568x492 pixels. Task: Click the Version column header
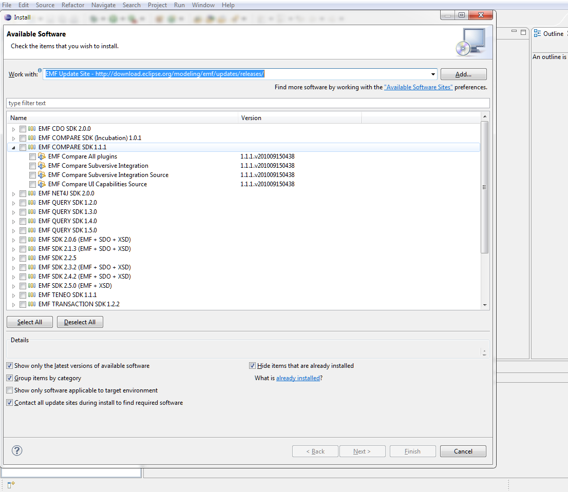[300, 118]
